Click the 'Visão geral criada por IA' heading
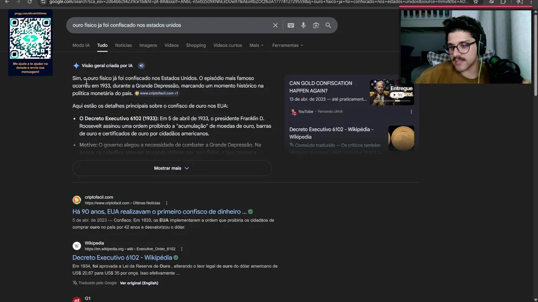The height and width of the screenshot is (302, 538). tap(107, 66)
